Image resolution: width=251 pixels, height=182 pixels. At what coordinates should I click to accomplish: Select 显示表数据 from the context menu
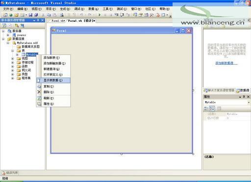click(x=53, y=80)
